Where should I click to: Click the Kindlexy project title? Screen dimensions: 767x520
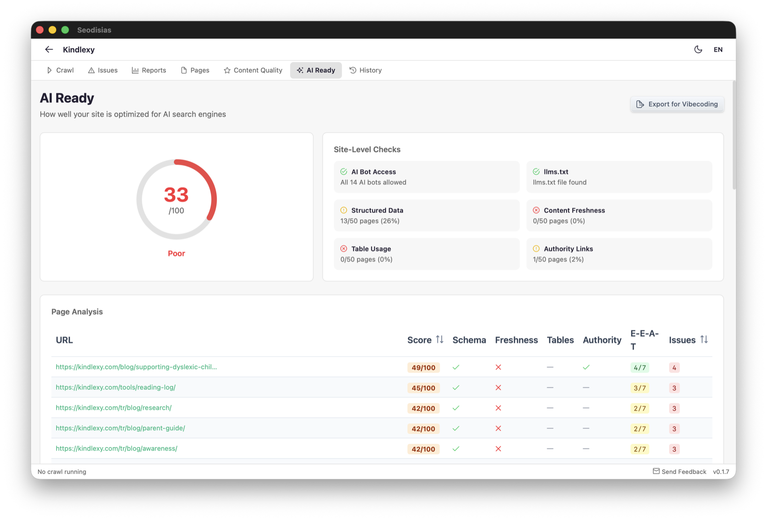[79, 49]
